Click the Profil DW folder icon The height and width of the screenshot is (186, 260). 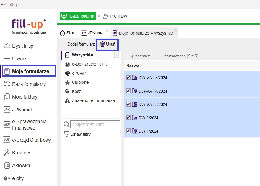click(105, 16)
